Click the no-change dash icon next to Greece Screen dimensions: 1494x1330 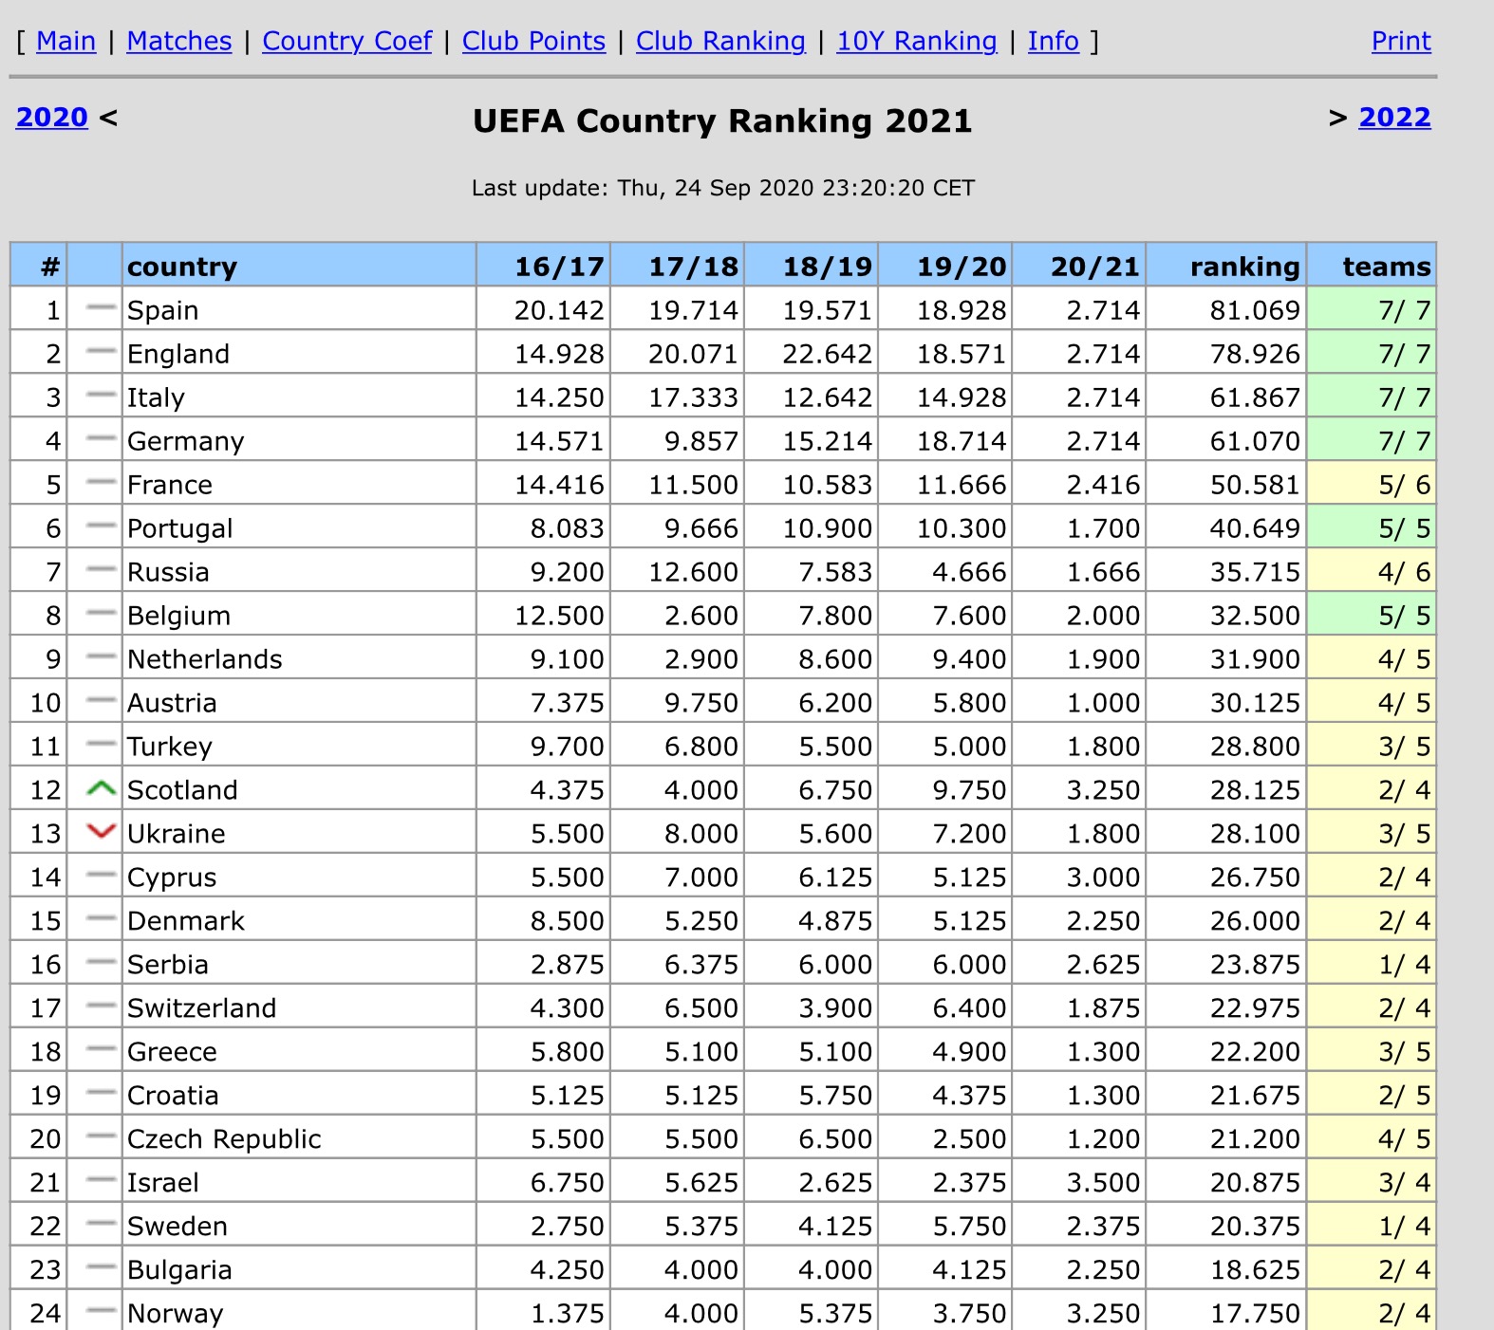tap(101, 1050)
